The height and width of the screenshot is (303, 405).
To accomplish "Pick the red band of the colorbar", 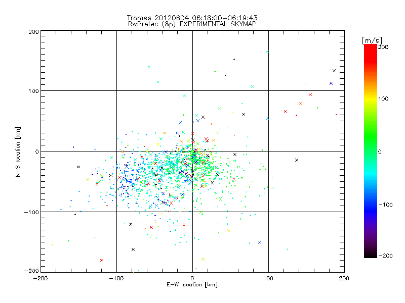I will pos(371,53).
